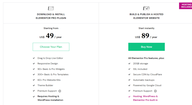Click checkmark next to Drag & Drop Live Editor

[34, 58]
